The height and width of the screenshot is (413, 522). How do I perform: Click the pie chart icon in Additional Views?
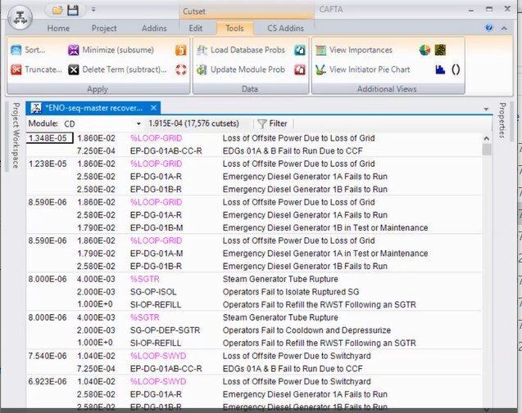pos(424,50)
